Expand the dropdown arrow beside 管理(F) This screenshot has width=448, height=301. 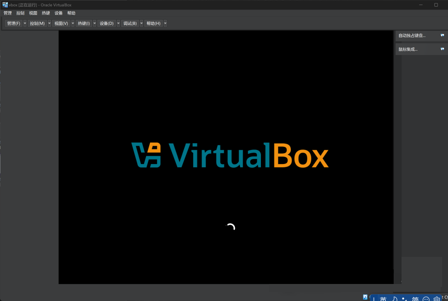pyautogui.click(x=25, y=23)
